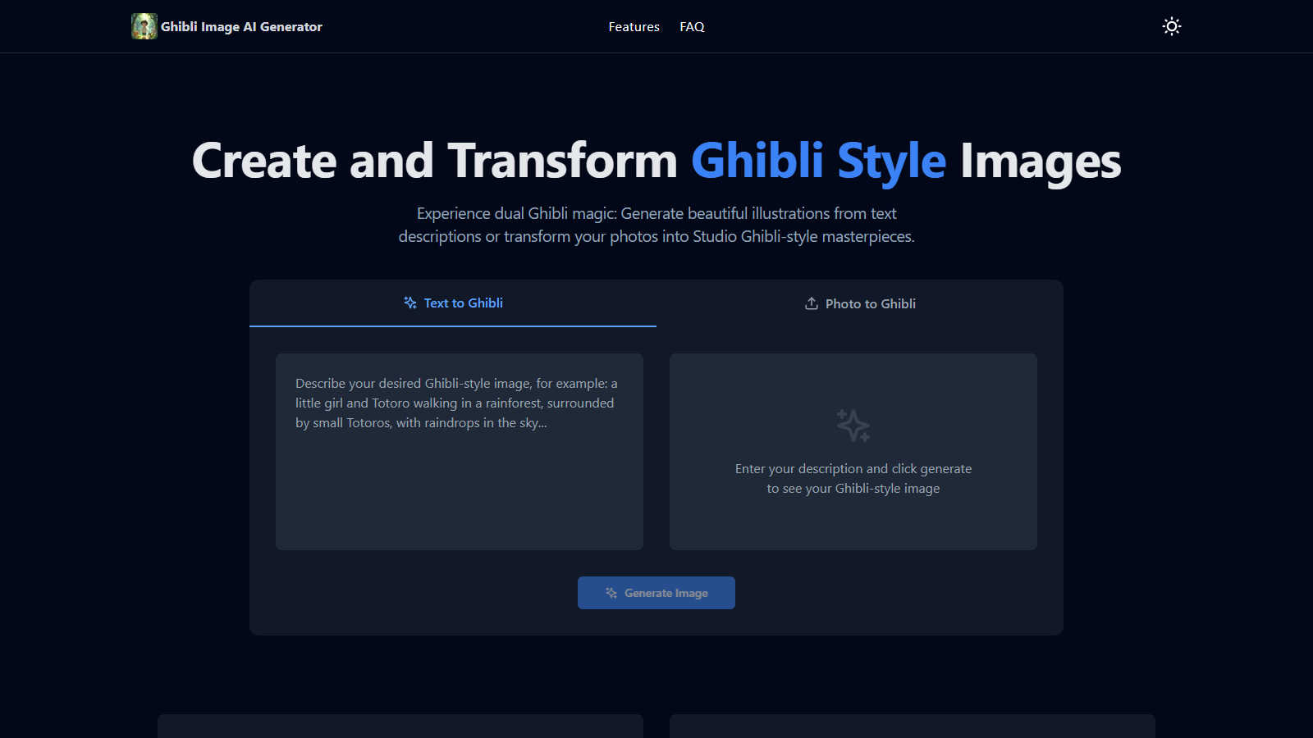Switch to the Photo to Ghibli tab
This screenshot has height=738, width=1313.
pyautogui.click(x=860, y=303)
